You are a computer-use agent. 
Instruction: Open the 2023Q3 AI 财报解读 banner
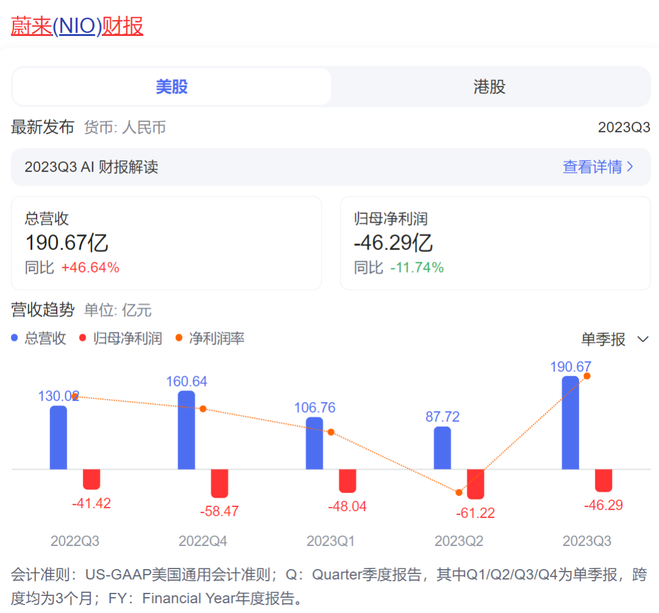(331, 167)
